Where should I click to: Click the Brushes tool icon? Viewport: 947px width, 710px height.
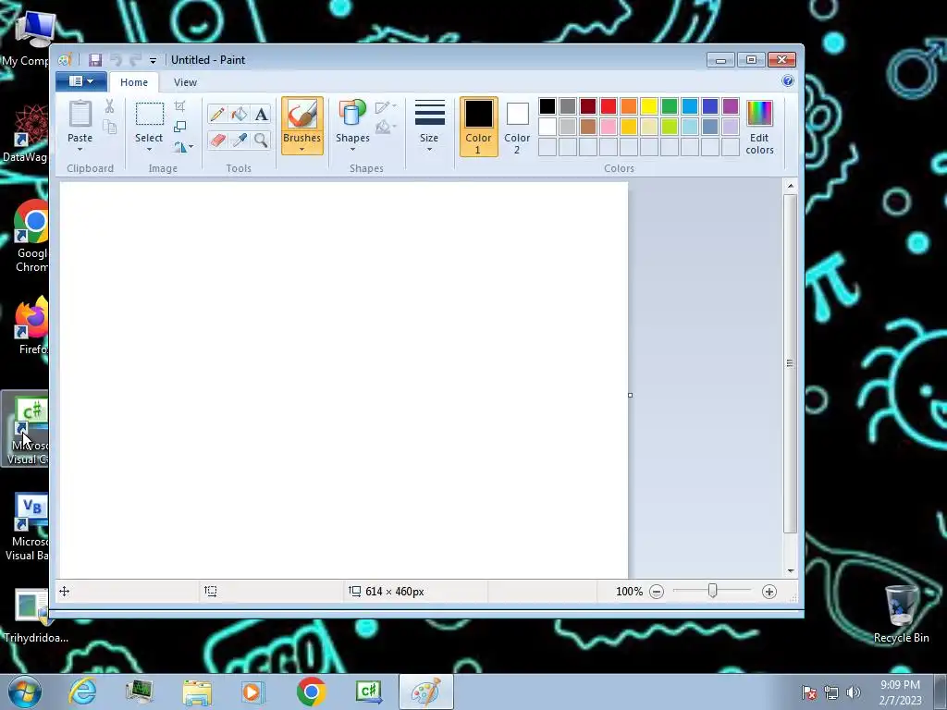click(302, 114)
